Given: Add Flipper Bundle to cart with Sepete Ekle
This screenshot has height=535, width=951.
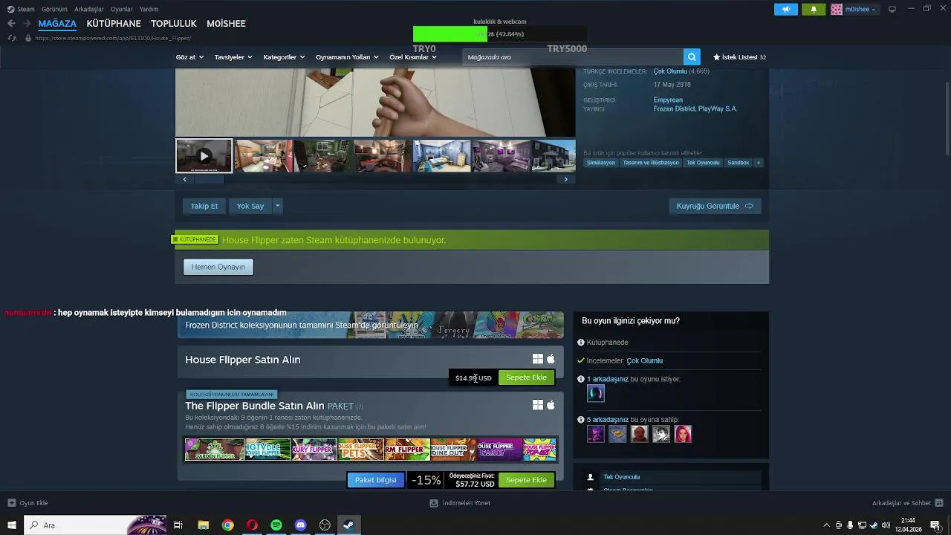Looking at the screenshot, I should pyautogui.click(x=526, y=480).
